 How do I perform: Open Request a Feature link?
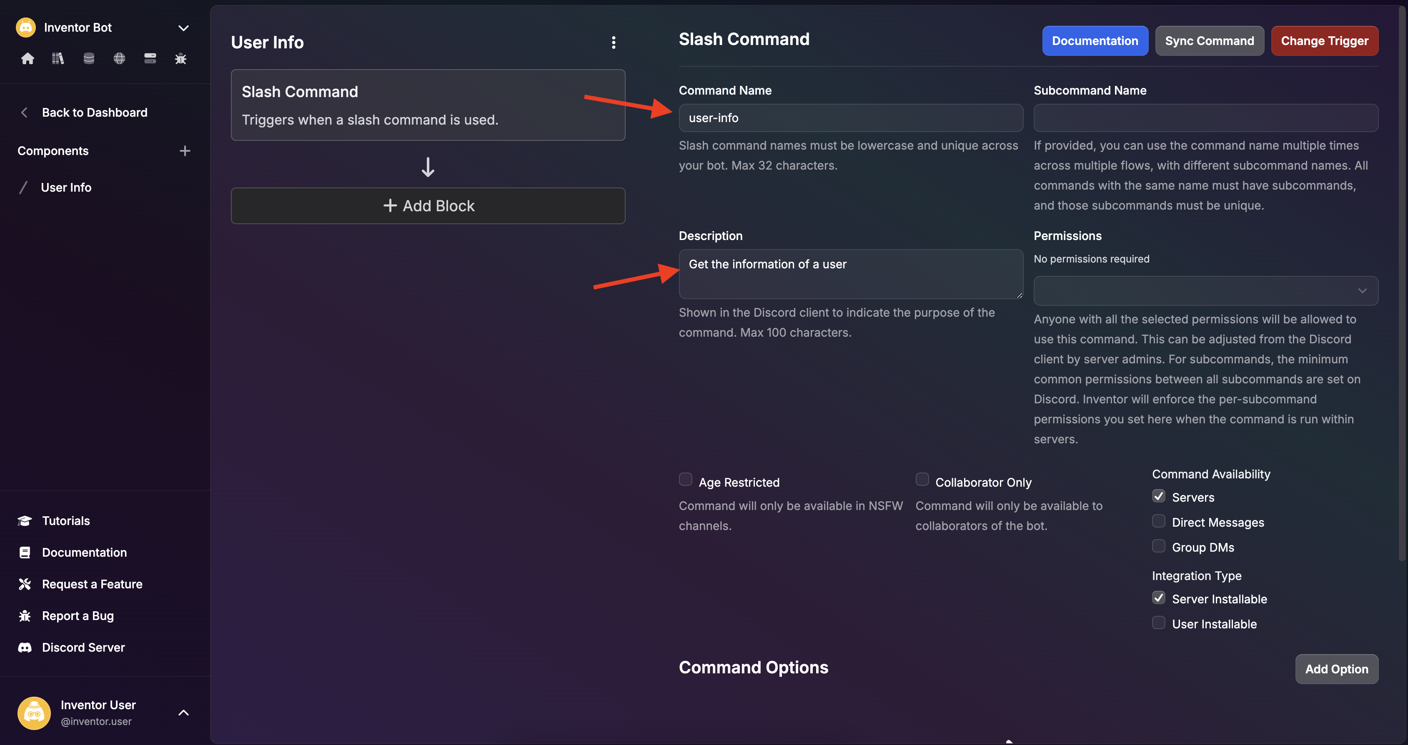click(93, 584)
